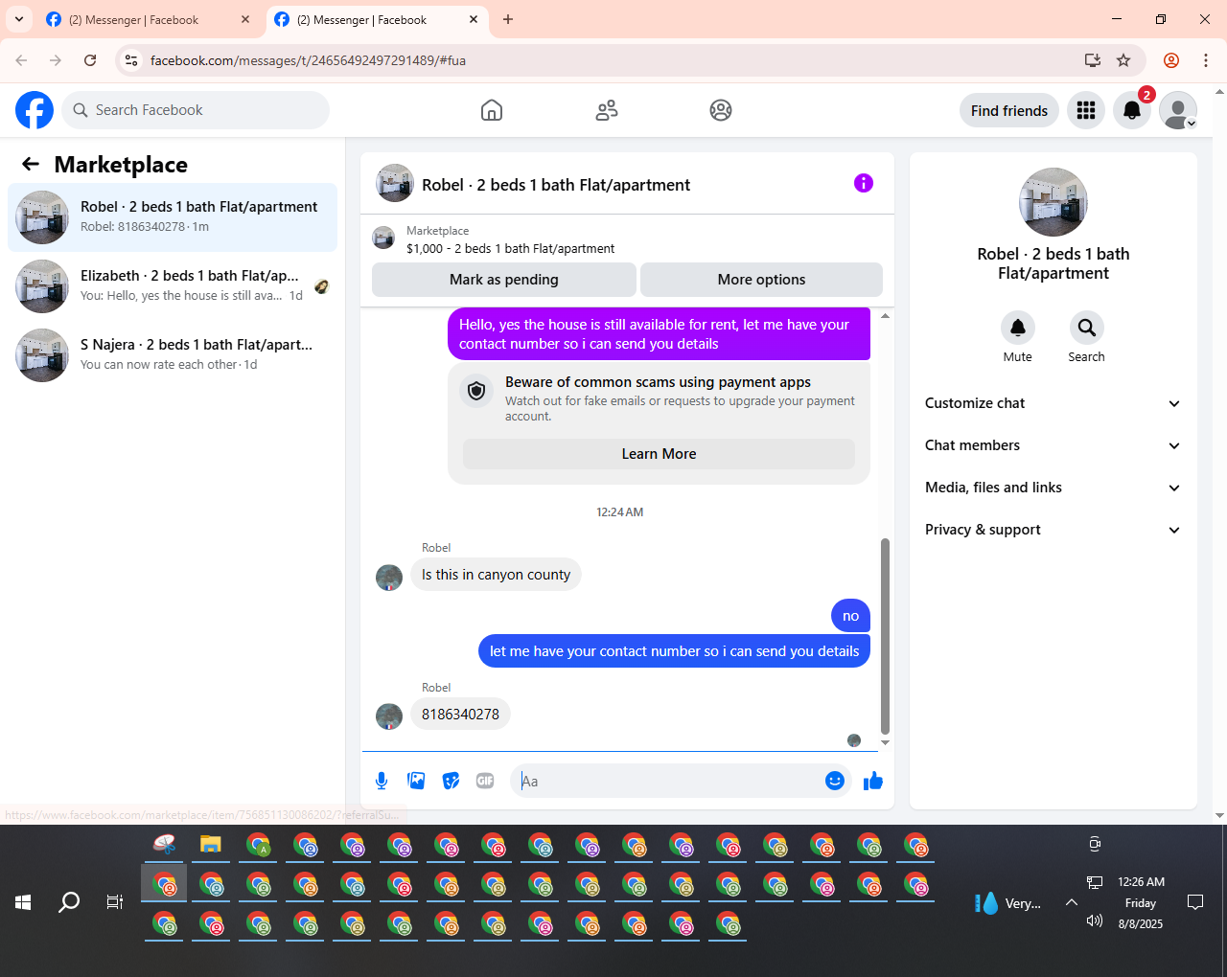The image size is (1227, 977).
Task: Open the notifications bell with badge
Action: pyautogui.click(x=1132, y=110)
